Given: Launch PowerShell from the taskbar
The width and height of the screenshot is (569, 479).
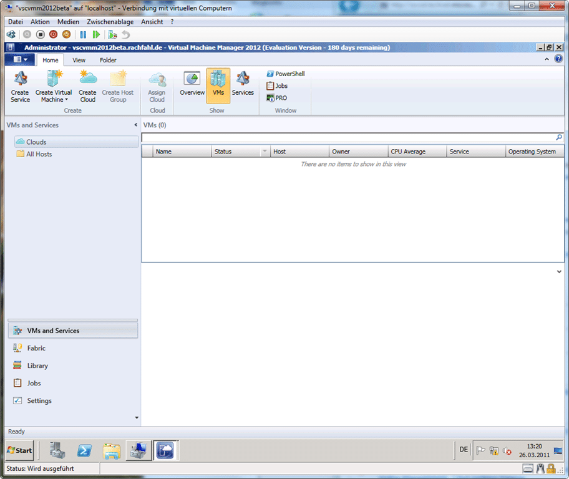Looking at the screenshot, I should 84,450.
